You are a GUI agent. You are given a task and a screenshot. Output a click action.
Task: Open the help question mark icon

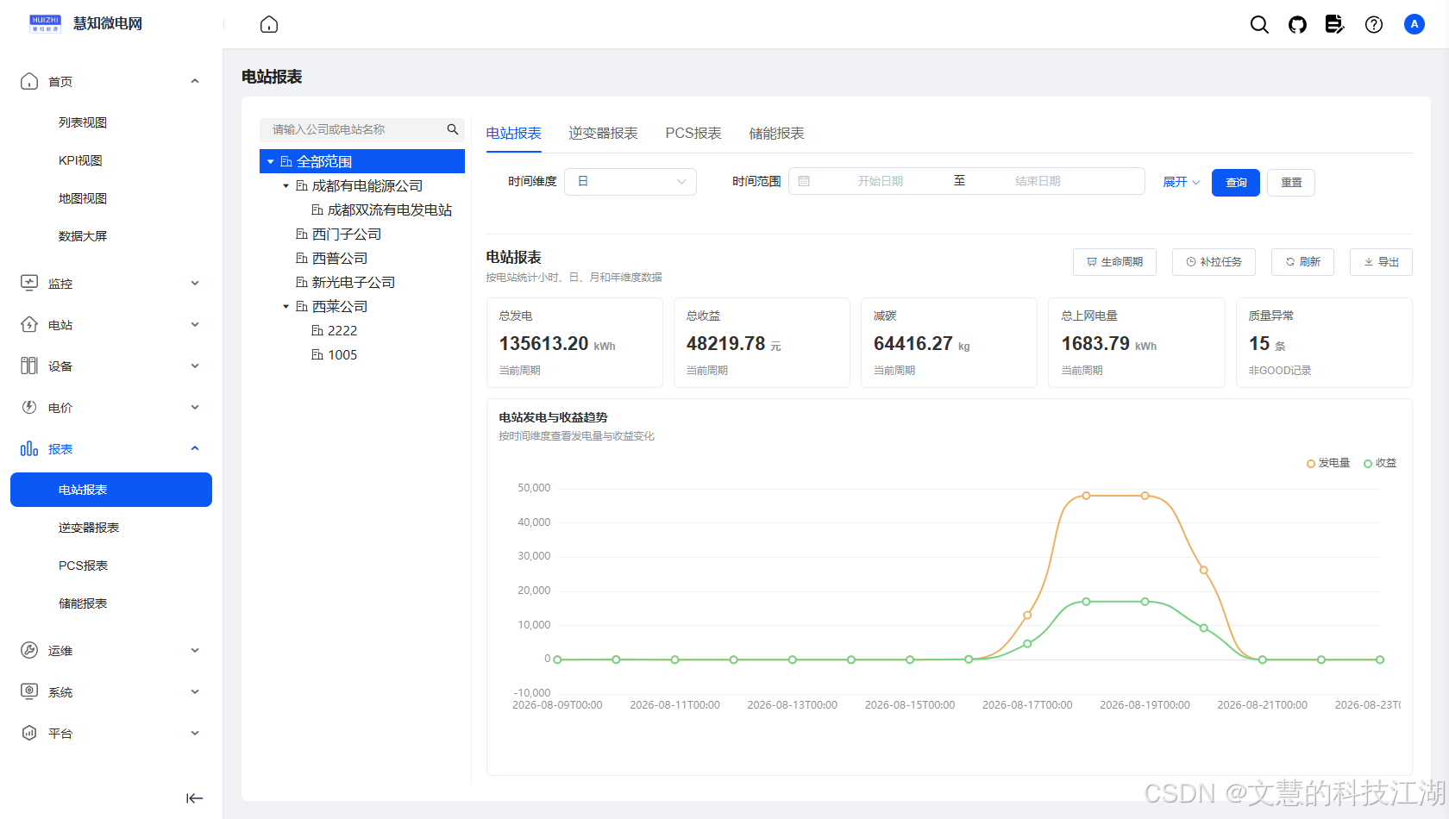coord(1374,24)
